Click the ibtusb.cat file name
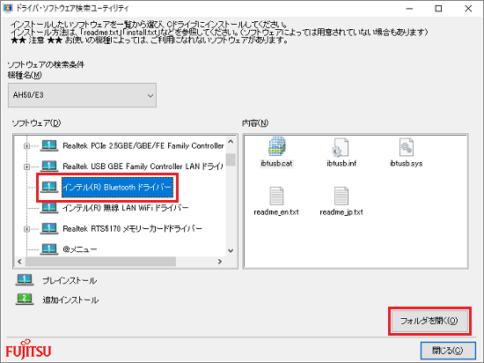Screen dimensions: 484x363 (x=276, y=163)
